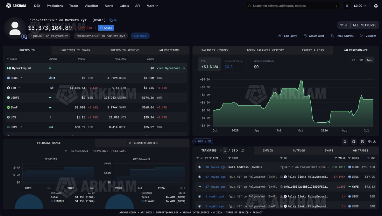Viewport: 382px width, 216px height.
Task: Select the ALL range toggle
Action: click(369, 60)
